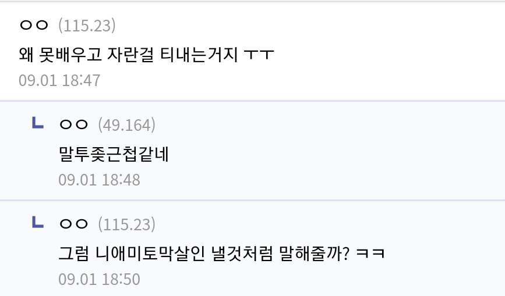Select the ㅇㅇ nickname of the 18:50 reply
Image resolution: width=505 pixels, height=296 pixels.
(x=73, y=224)
